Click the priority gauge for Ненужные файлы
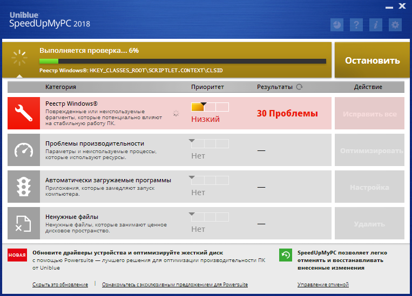 (209, 217)
